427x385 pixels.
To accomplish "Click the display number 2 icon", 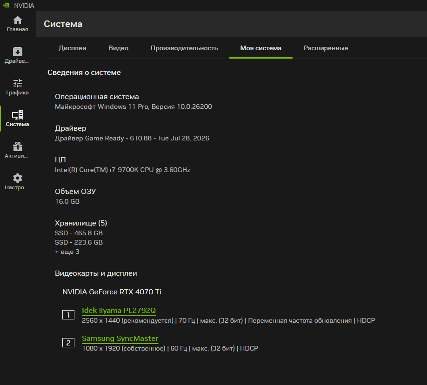I will [68, 343].
